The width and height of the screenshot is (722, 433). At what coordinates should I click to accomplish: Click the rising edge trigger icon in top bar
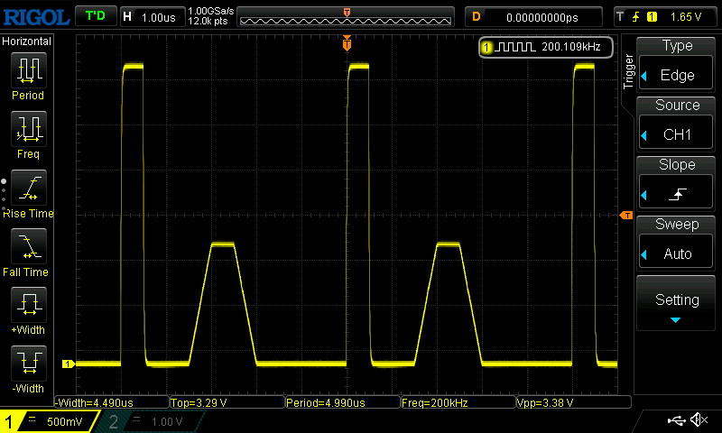(x=636, y=17)
